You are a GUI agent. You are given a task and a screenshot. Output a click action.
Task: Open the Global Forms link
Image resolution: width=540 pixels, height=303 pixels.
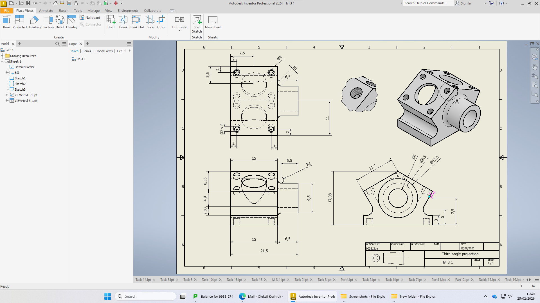(104, 51)
